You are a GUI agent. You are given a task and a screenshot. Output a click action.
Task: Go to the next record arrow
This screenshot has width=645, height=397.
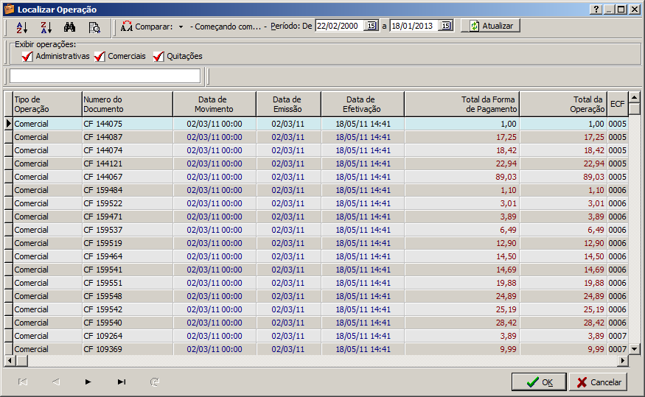coord(88,382)
